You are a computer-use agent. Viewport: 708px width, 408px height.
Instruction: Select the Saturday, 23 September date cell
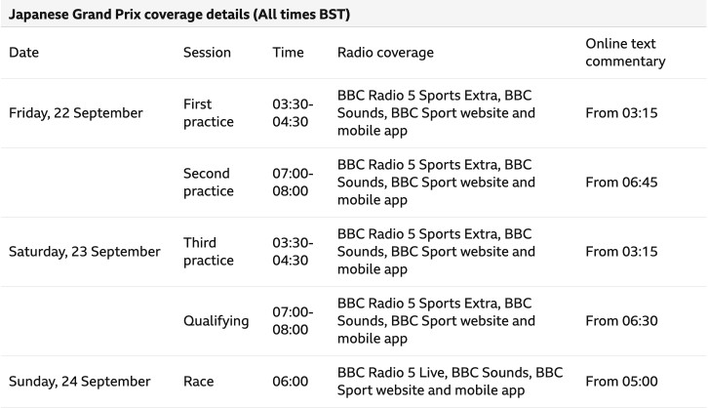[x=85, y=252]
